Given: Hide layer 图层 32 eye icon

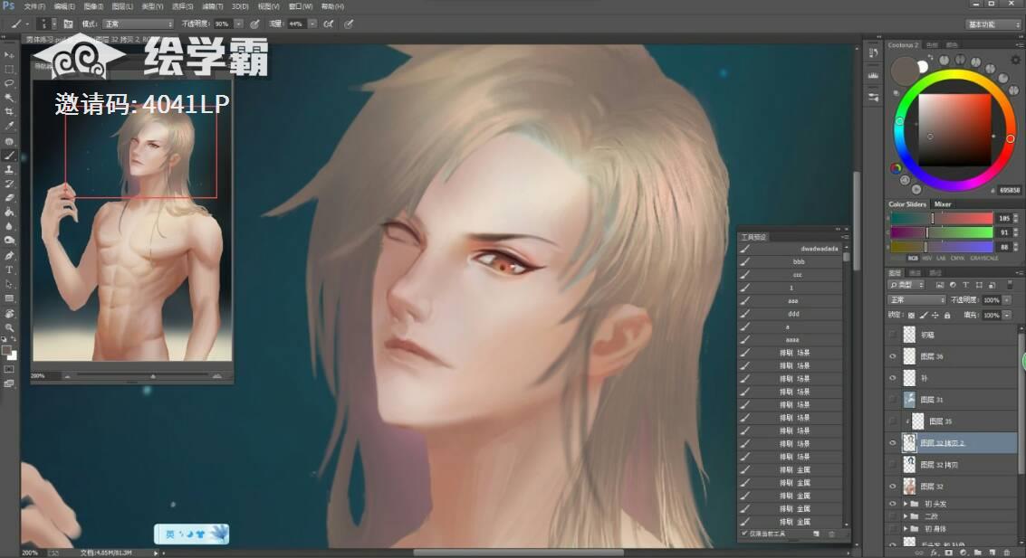Looking at the screenshot, I should coord(893,487).
